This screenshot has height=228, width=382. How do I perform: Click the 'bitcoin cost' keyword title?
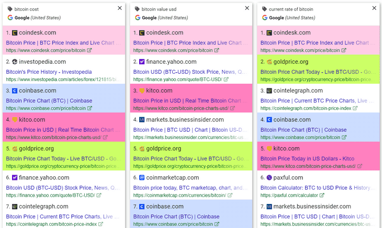(x=27, y=9)
